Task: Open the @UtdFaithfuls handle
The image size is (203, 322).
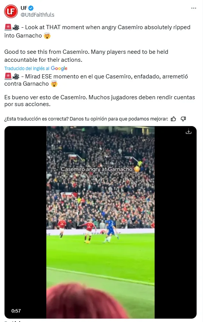Action: click(37, 15)
